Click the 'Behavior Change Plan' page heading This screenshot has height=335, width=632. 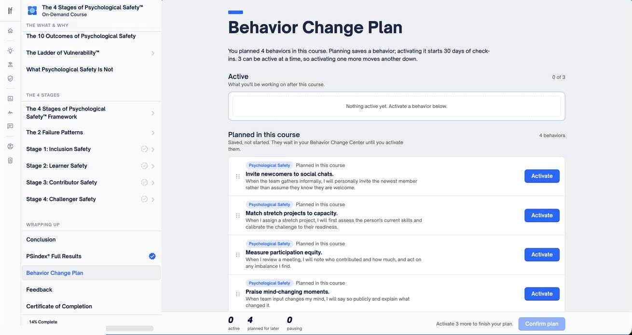tap(315, 27)
